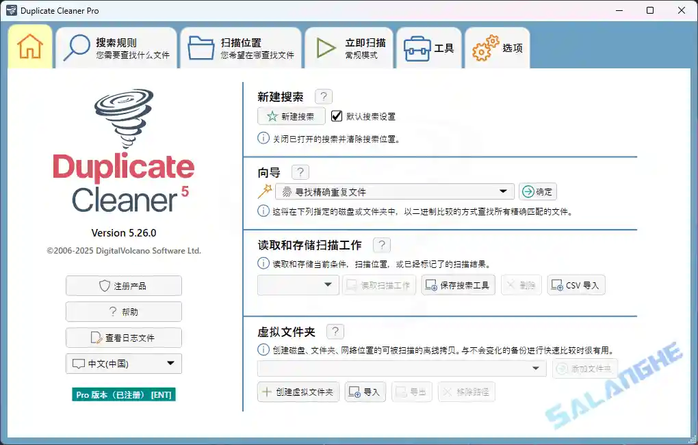Start 立即扫描 with the play icon
The width and height of the screenshot is (698, 445).
(325, 46)
